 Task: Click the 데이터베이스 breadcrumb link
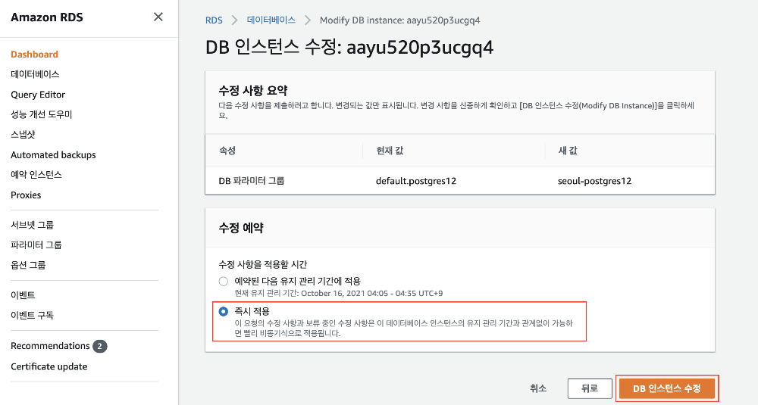click(x=271, y=20)
